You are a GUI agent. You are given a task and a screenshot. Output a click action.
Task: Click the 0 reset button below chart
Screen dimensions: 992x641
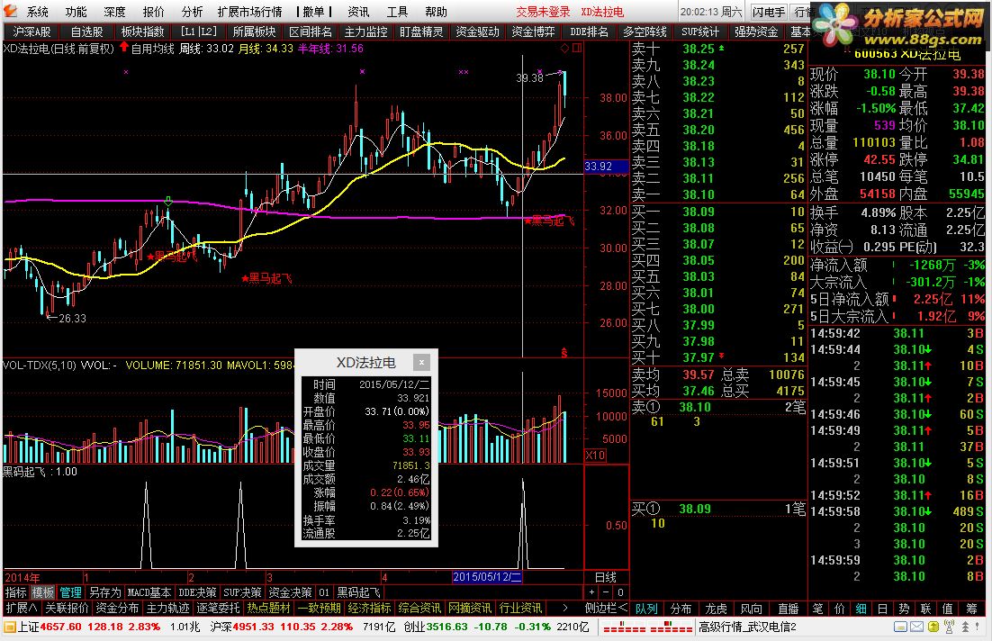[620, 592]
